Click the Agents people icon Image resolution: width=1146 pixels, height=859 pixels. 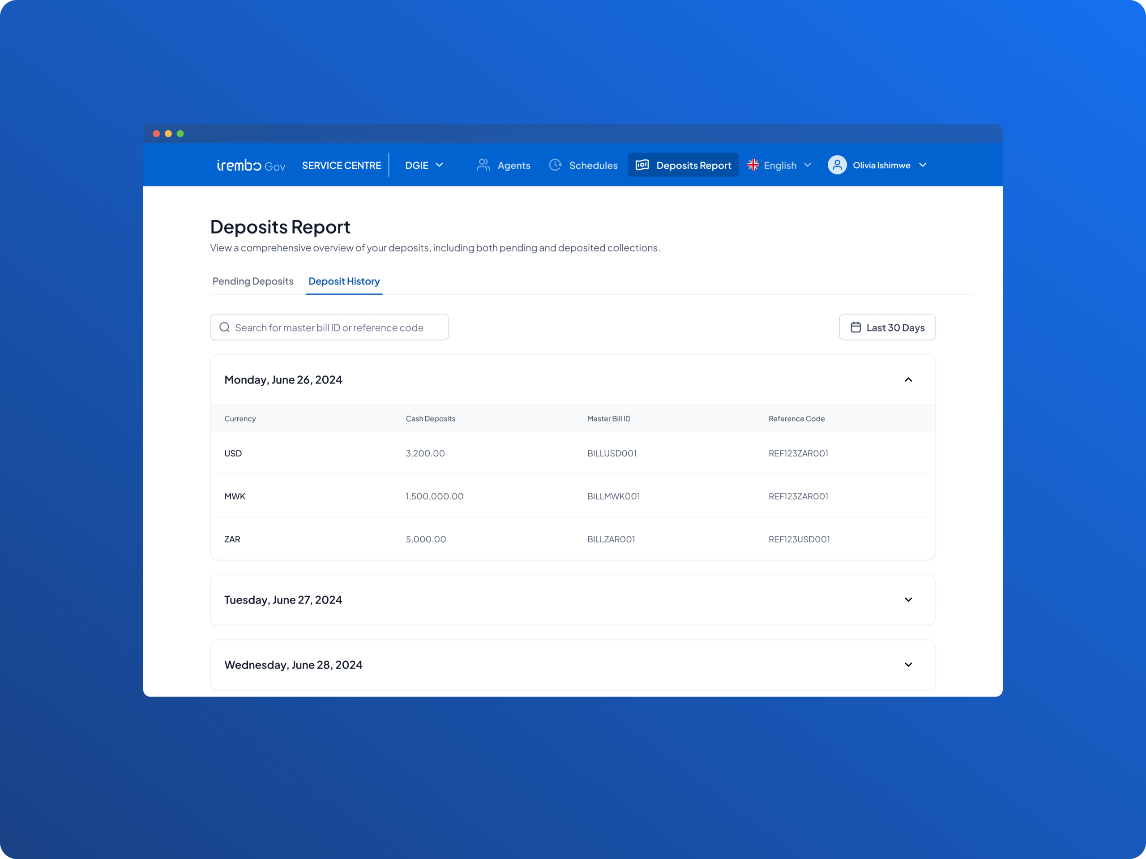click(483, 165)
